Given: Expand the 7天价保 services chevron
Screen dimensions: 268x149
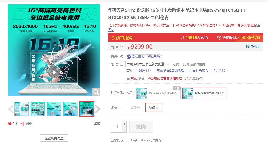Looking at the screenshot, I should [229, 70].
